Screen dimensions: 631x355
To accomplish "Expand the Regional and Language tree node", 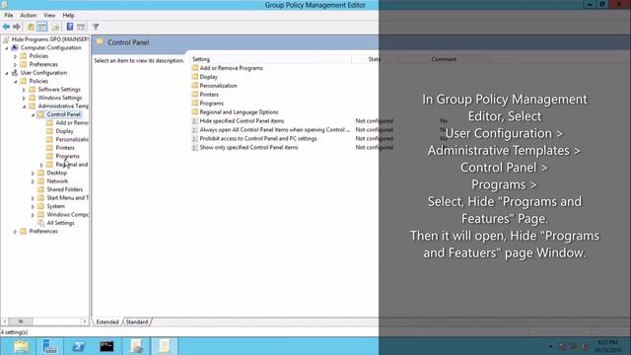I will [41, 165].
